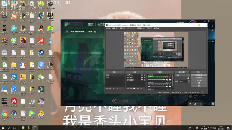Click the OBS preview canvas

click(156, 50)
